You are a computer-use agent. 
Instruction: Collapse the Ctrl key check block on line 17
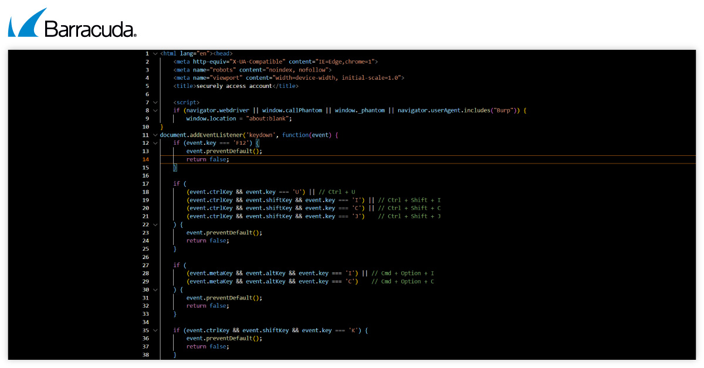click(155, 183)
